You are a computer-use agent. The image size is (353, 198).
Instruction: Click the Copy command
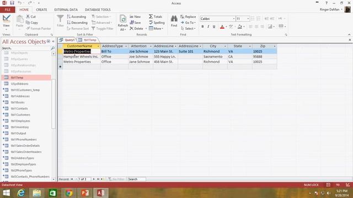click(x=32, y=23)
